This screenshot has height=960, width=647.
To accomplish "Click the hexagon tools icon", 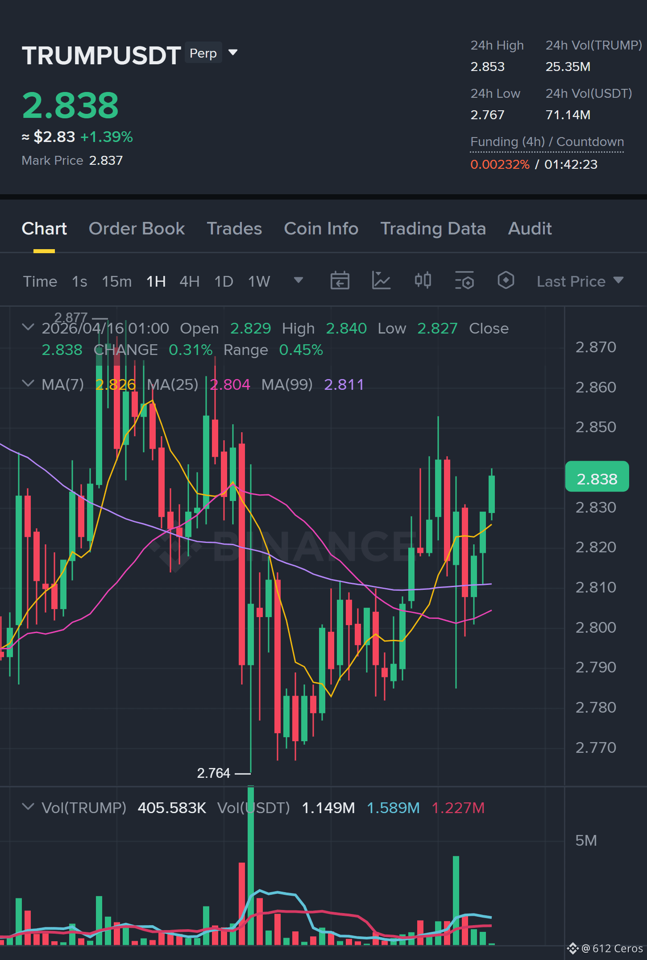I will [x=506, y=281].
